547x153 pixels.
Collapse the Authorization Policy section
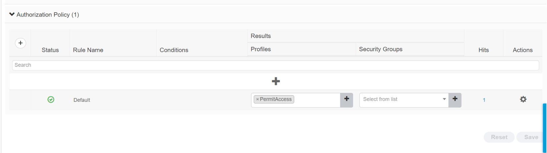click(12, 15)
